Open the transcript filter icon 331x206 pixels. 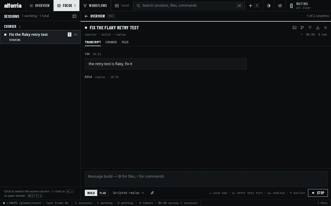310,28
